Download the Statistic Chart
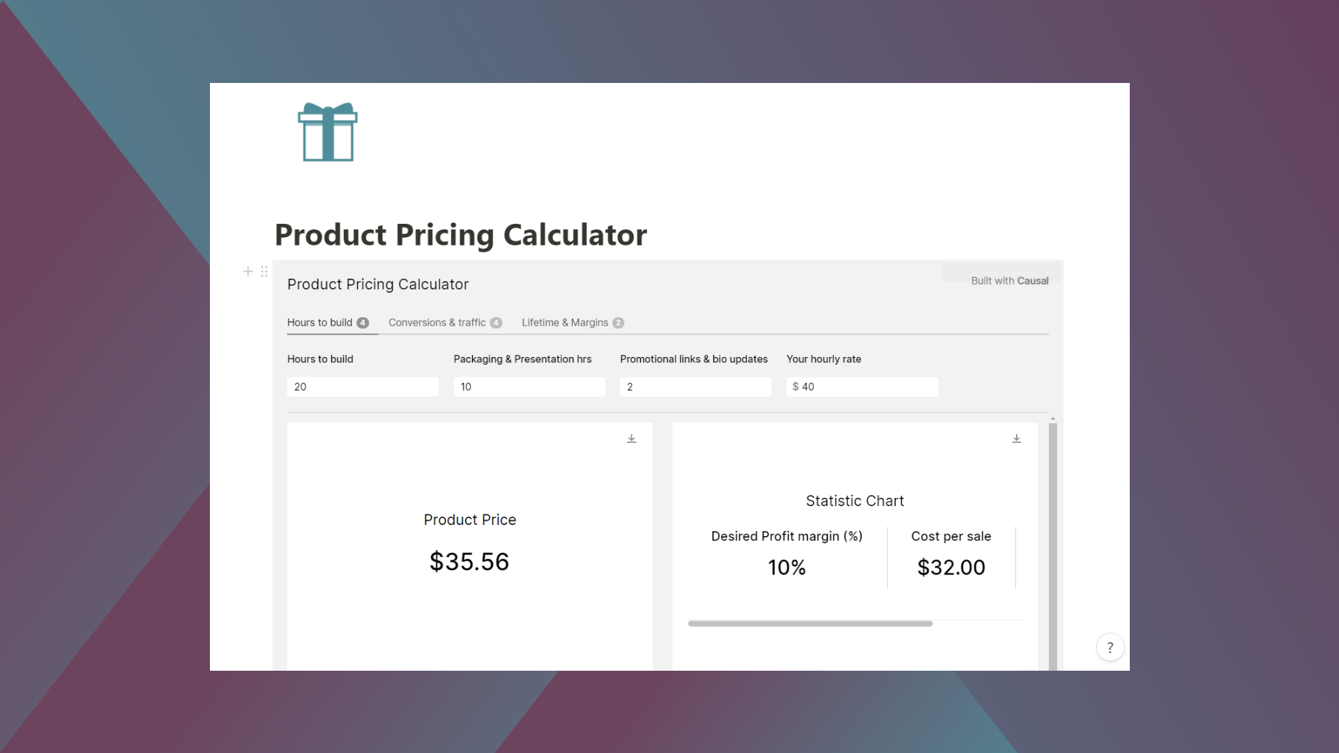Viewport: 1339px width, 753px height. (x=1016, y=439)
